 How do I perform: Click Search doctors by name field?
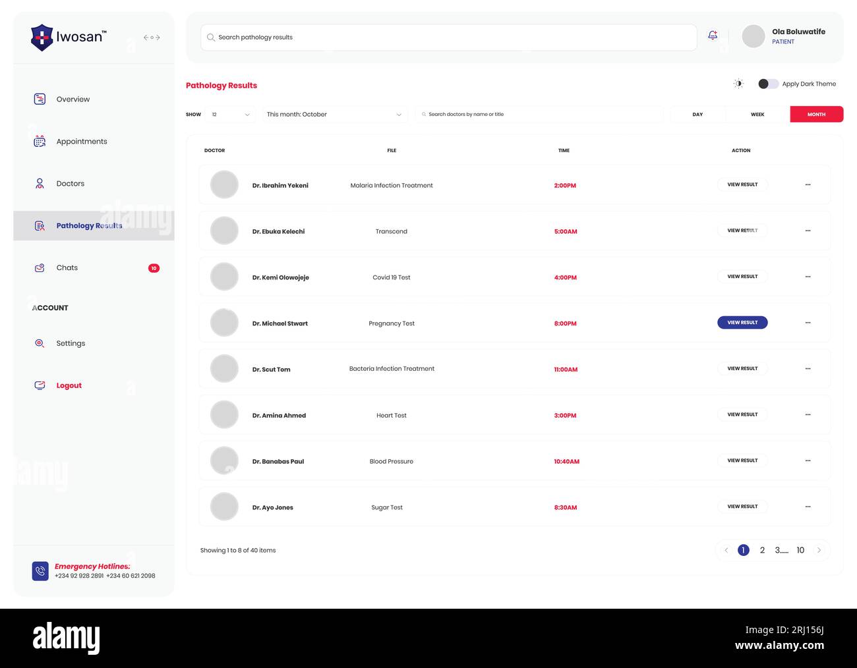pos(539,115)
